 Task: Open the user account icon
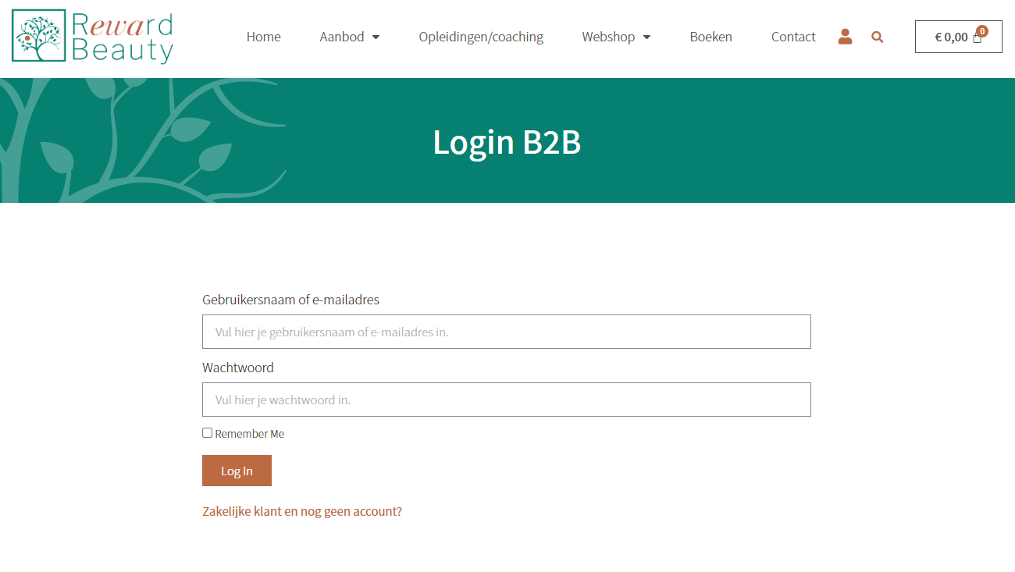pos(845,37)
